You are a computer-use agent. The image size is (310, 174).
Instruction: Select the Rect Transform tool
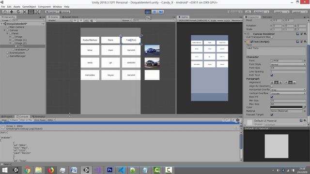(31, 12)
